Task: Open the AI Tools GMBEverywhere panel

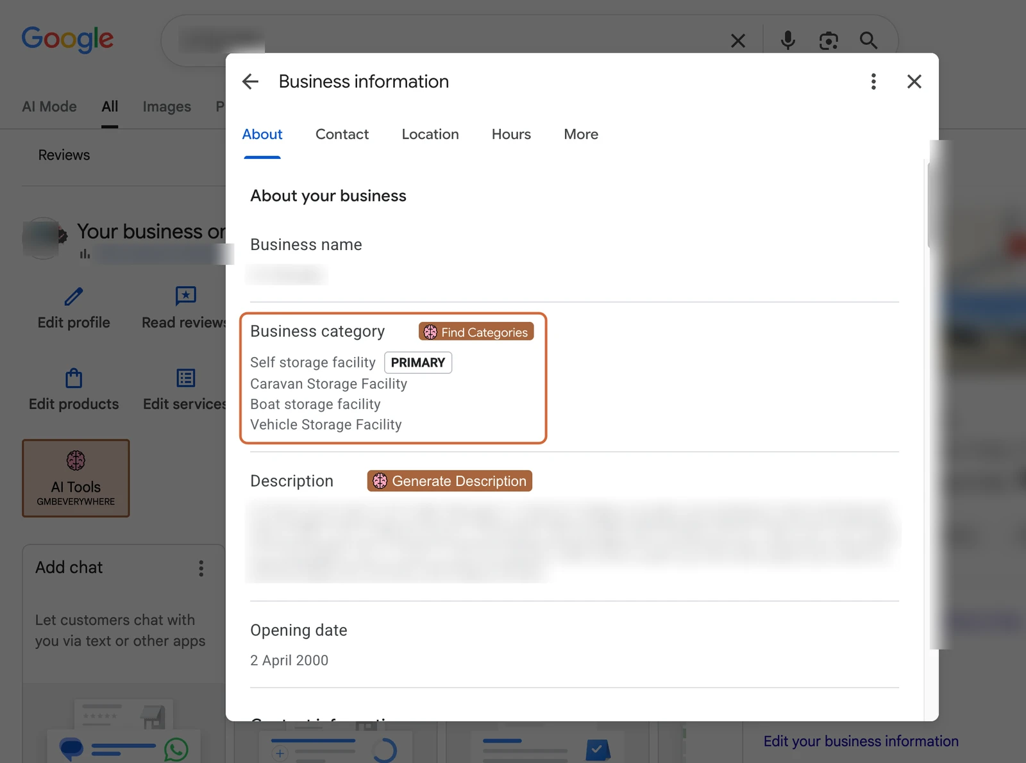Action: (76, 478)
